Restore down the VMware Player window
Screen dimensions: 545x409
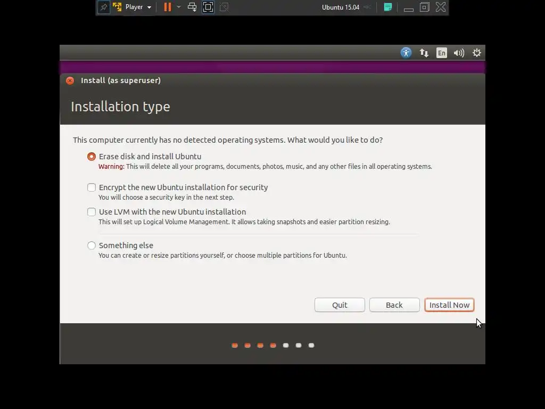click(x=424, y=7)
